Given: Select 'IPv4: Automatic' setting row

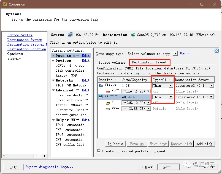Looking at the screenshot, I should [x=70, y=125].
